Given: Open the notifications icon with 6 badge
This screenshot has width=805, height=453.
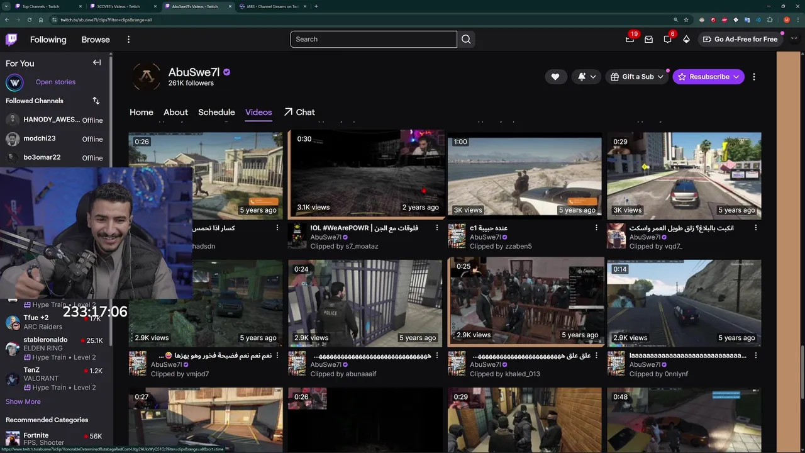Looking at the screenshot, I should pos(667,39).
